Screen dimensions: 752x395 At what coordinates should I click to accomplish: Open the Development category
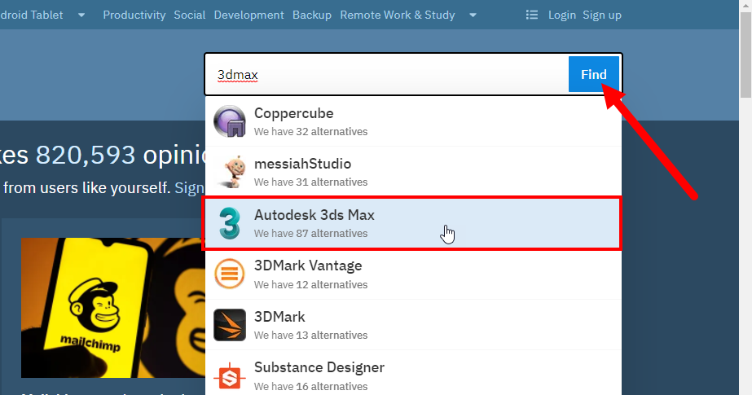pyautogui.click(x=249, y=15)
